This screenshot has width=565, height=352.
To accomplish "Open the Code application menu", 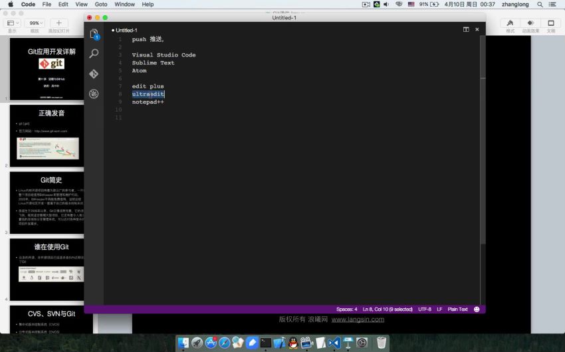I will tap(28, 5).
